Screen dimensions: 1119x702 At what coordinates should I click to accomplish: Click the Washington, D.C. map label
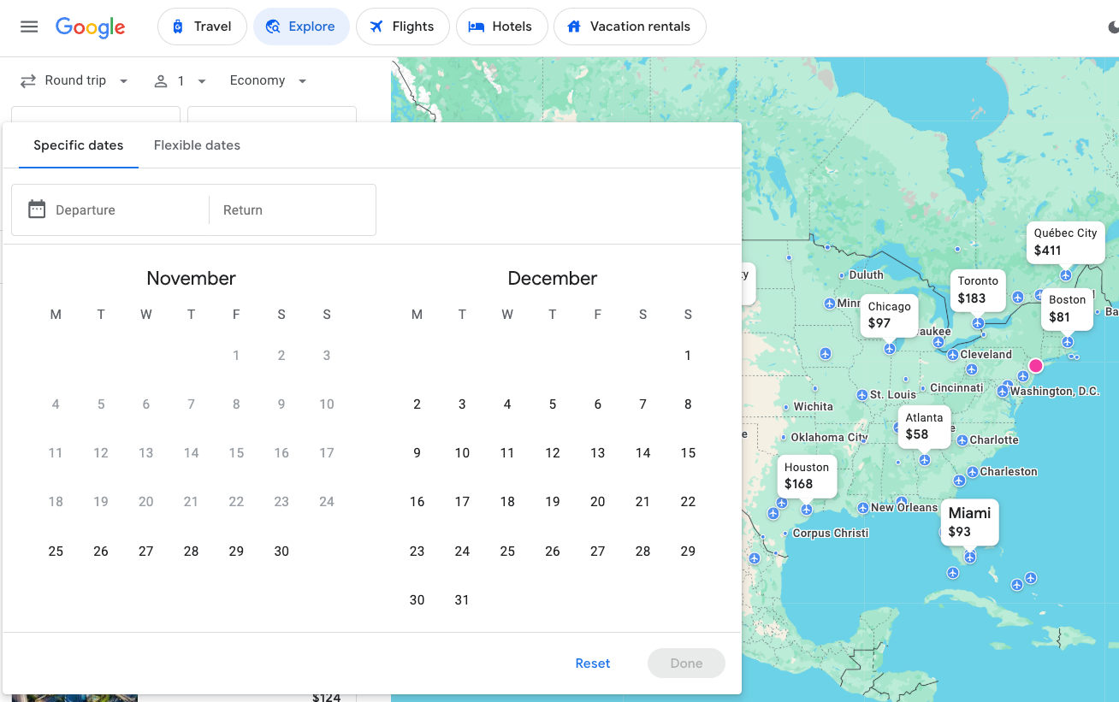(x=1054, y=391)
